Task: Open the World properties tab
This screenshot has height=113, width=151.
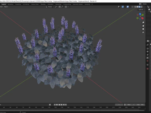Action: [x=148, y=61]
